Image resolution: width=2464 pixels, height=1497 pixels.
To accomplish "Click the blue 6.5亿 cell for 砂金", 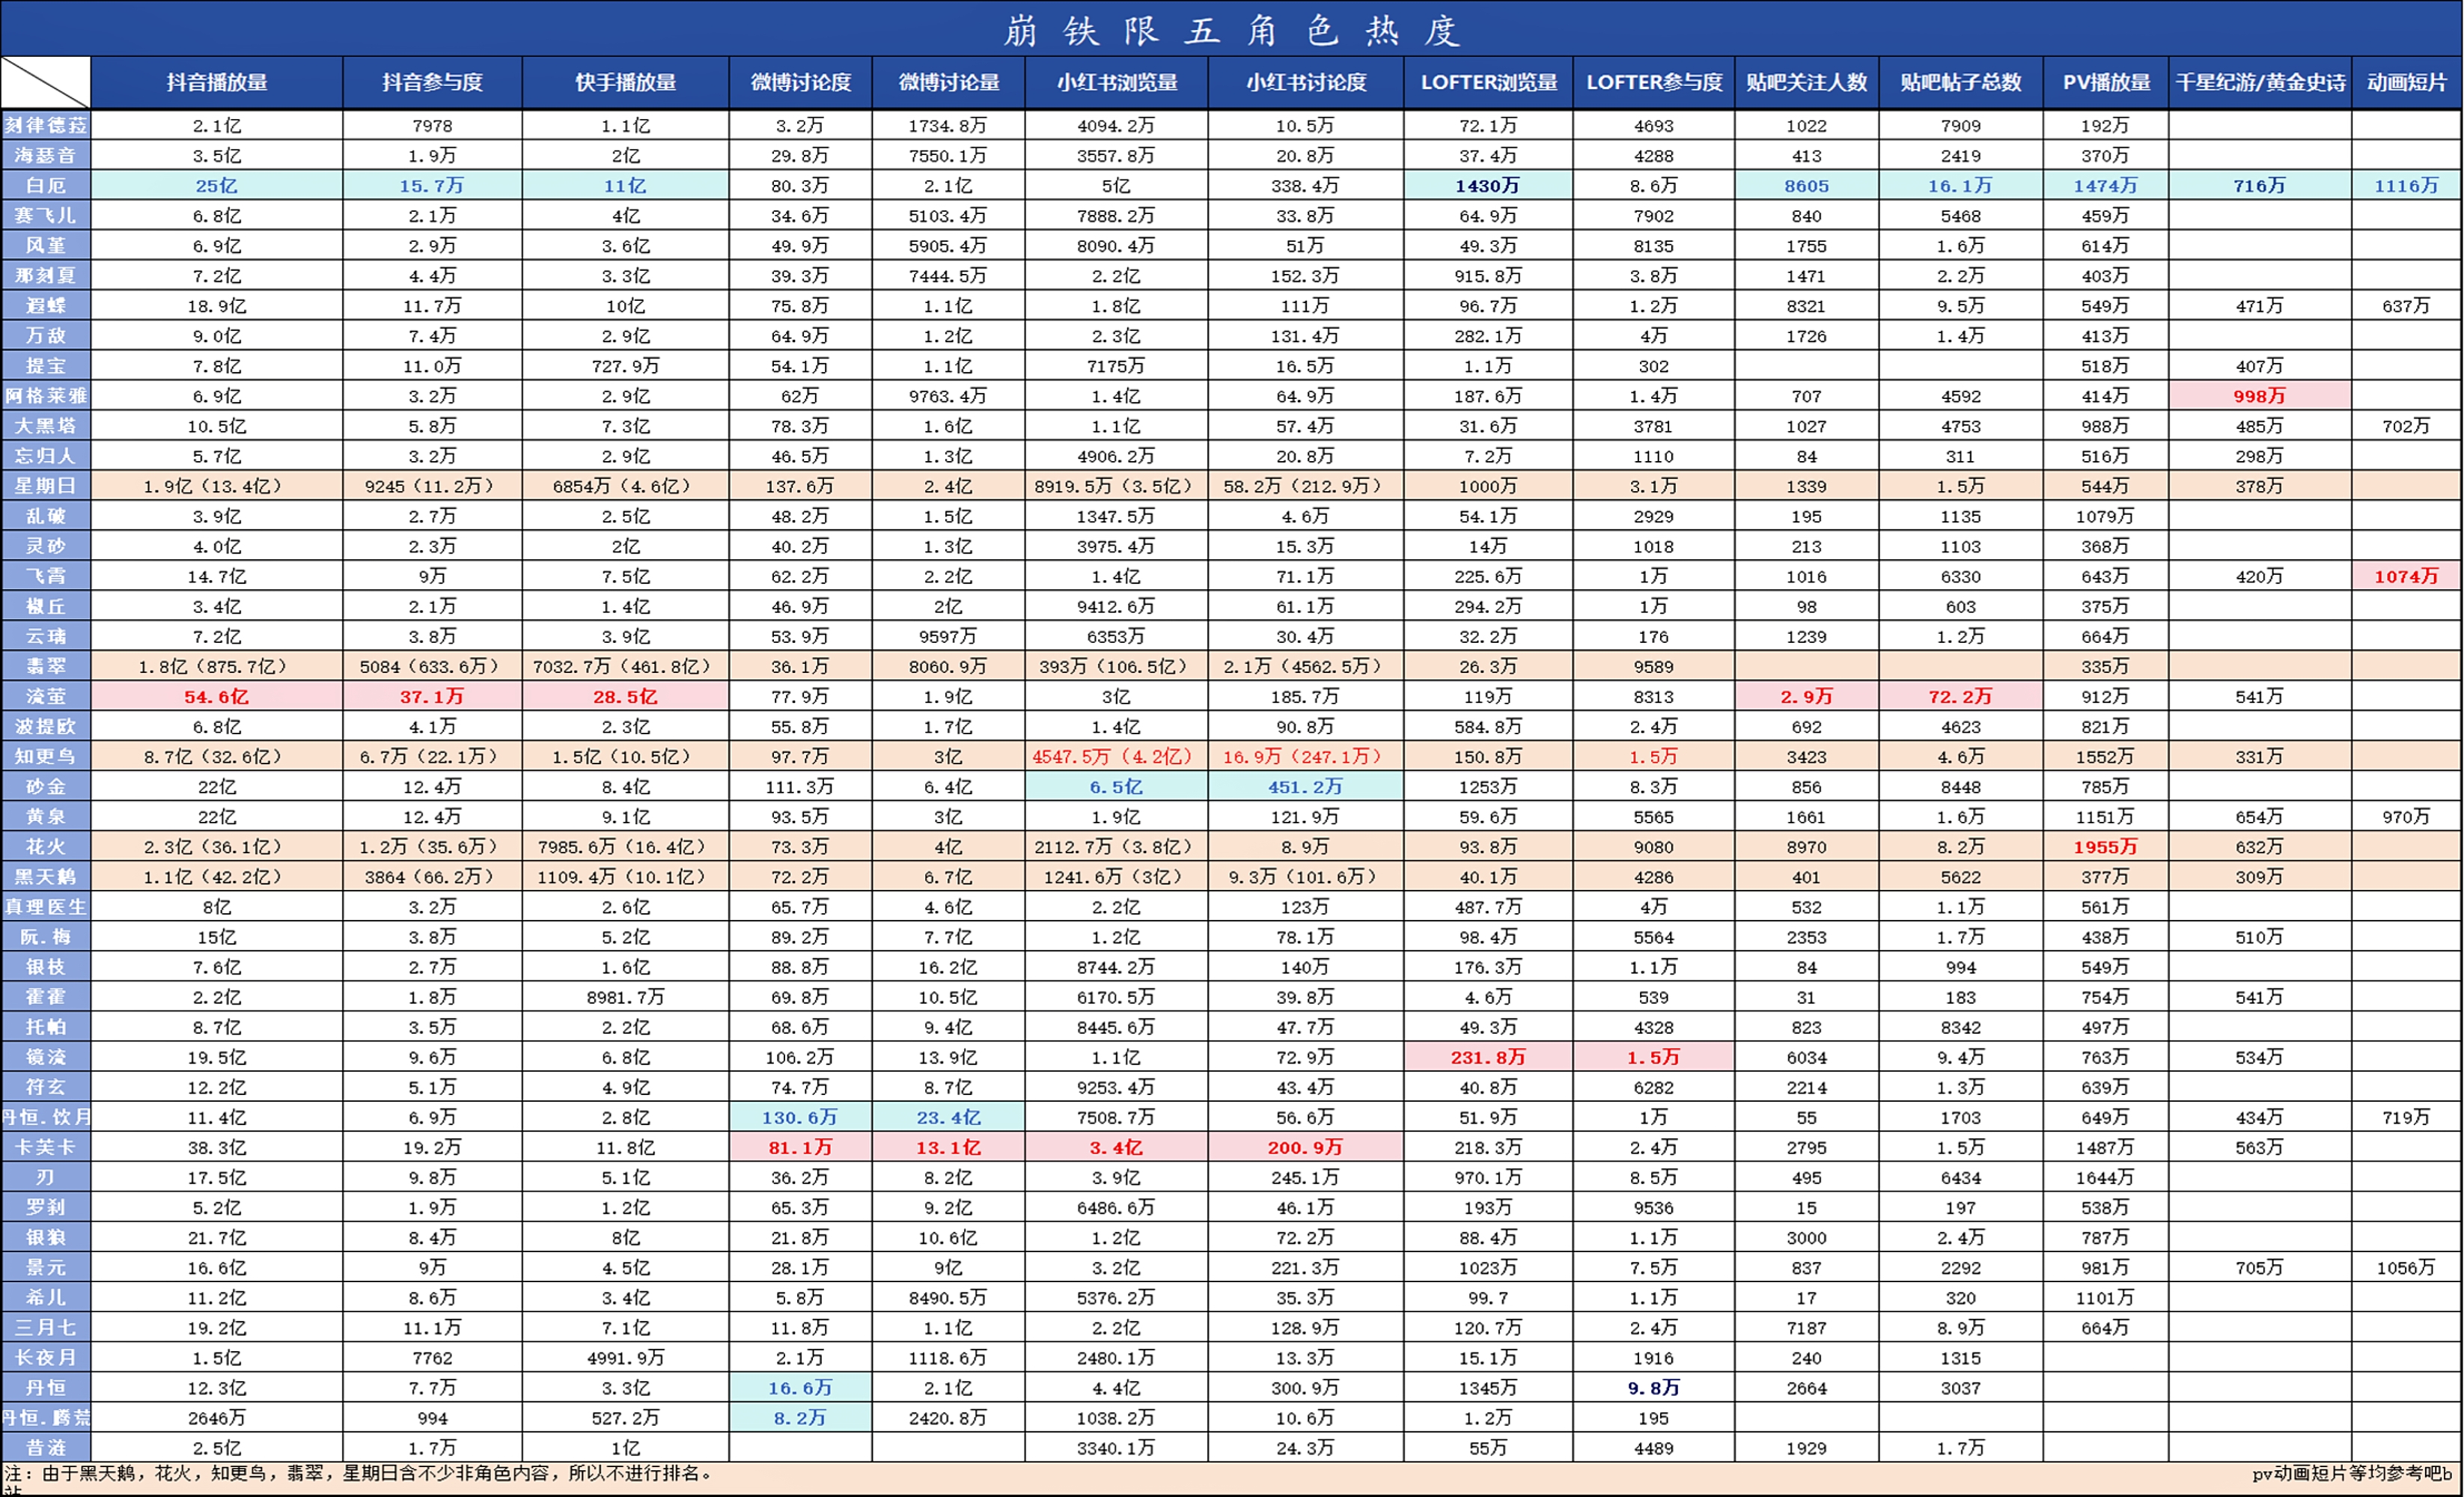I will click(1117, 786).
